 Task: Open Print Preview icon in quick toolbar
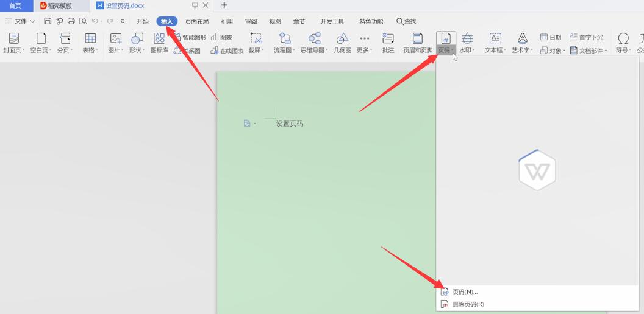tap(83, 21)
